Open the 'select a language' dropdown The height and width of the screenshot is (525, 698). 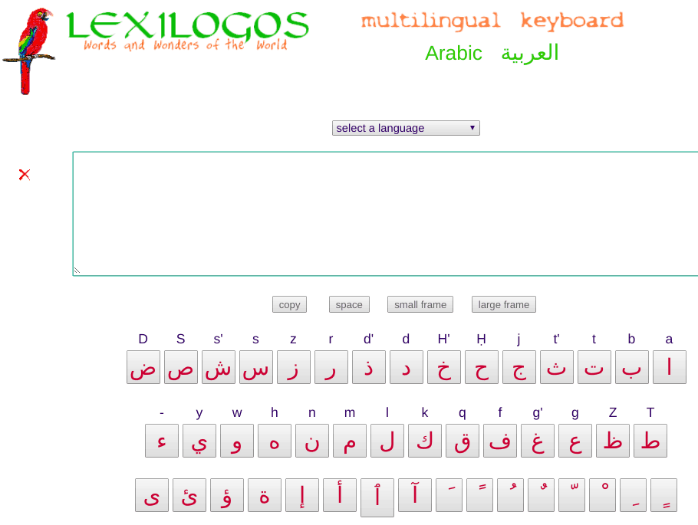pyautogui.click(x=406, y=128)
